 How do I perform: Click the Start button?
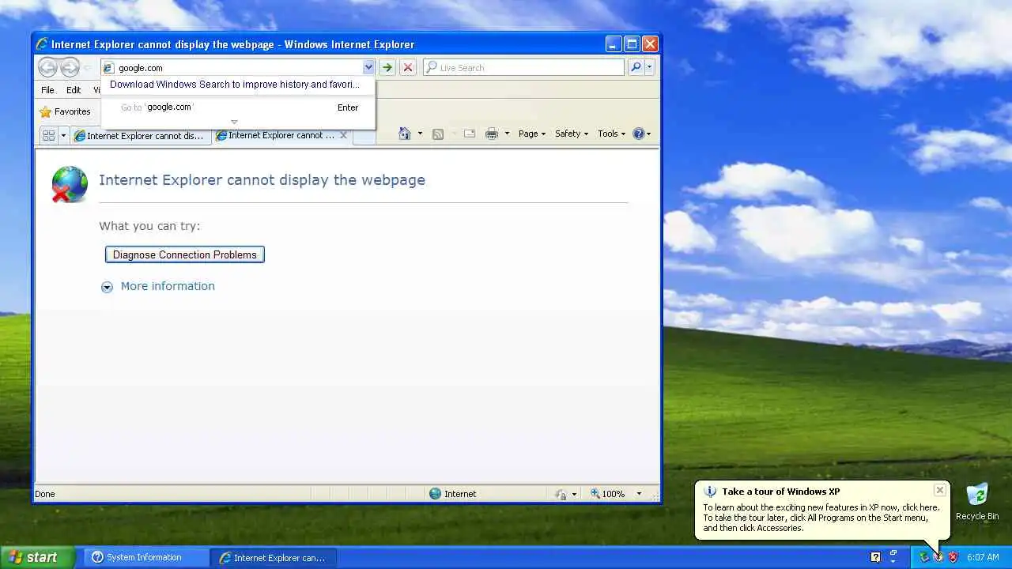37,557
